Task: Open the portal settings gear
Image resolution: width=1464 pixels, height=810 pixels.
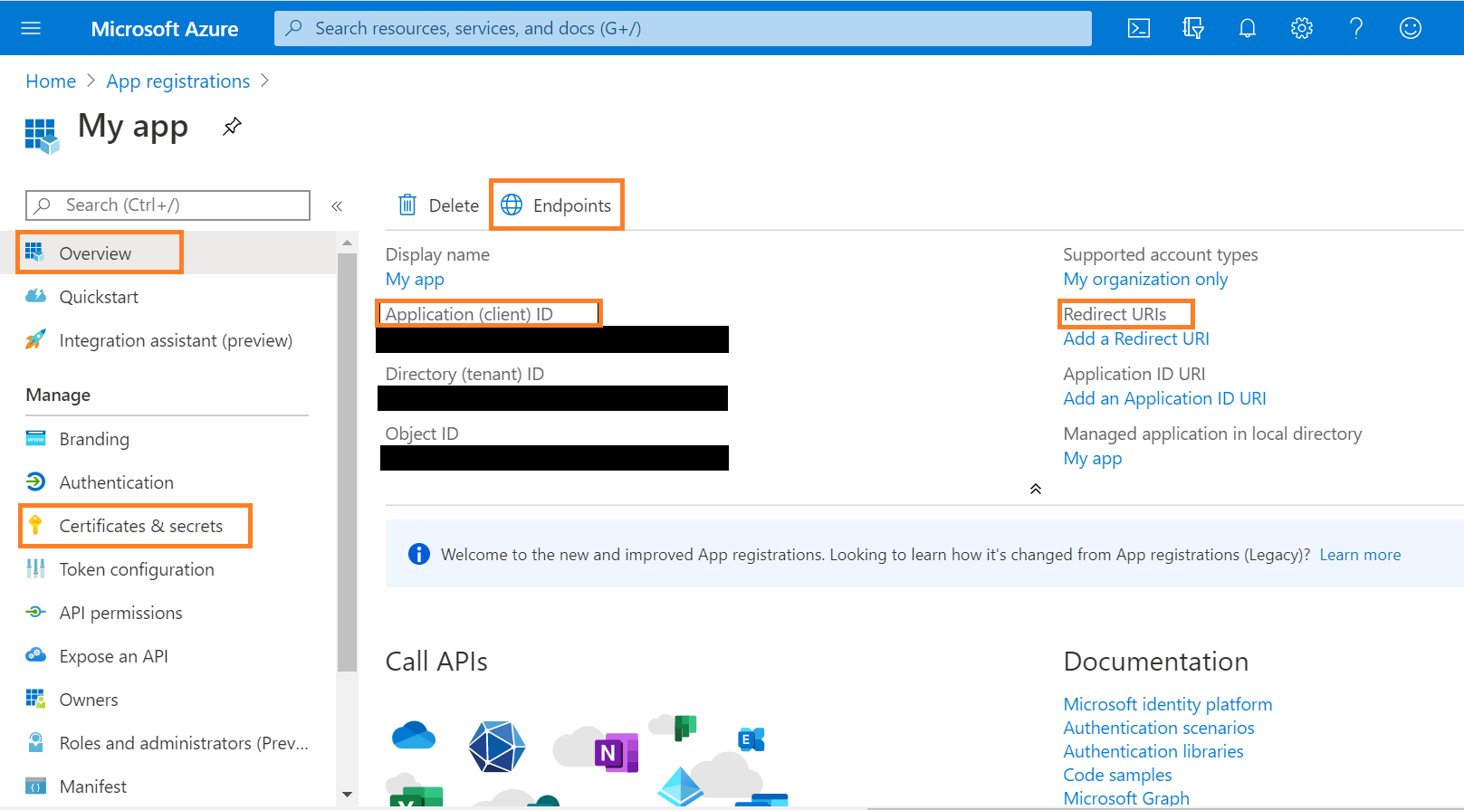Action: click(x=1301, y=29)
